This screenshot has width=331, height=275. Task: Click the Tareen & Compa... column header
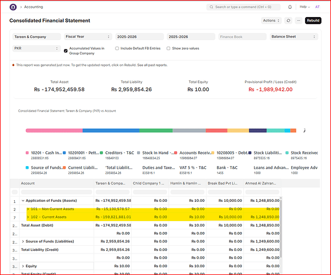coord(112,184)
